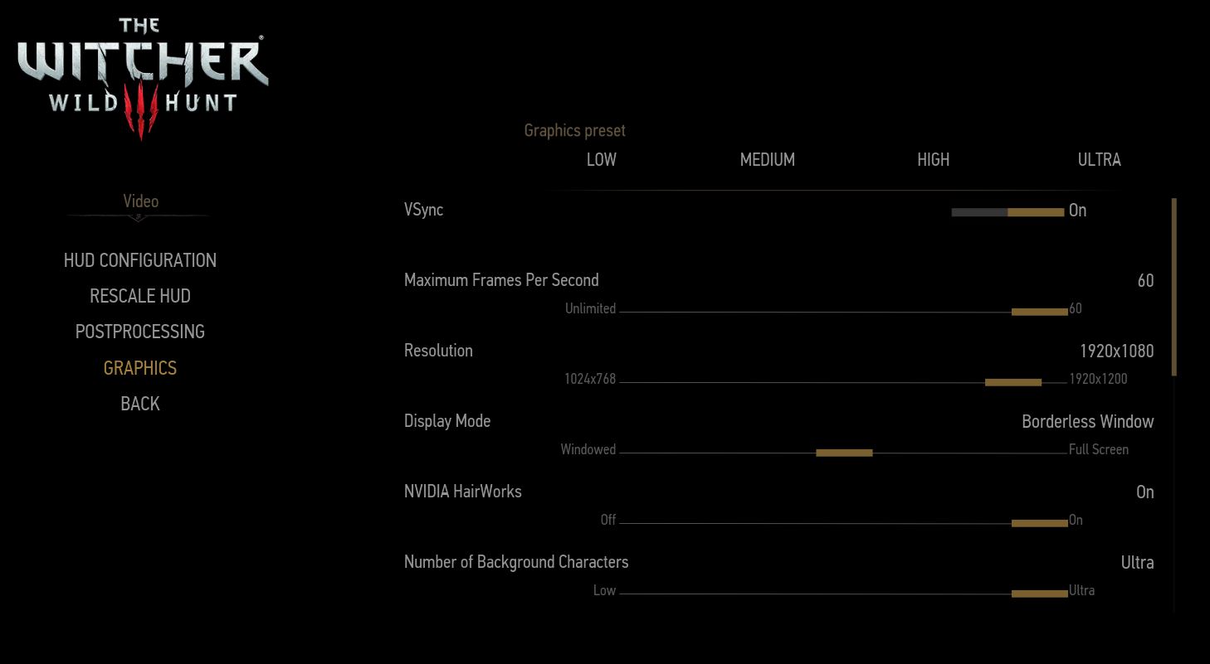Click Maximum Frames Per Second slider handle
Screen dimensions: 1210x664
click(1040, 312)
